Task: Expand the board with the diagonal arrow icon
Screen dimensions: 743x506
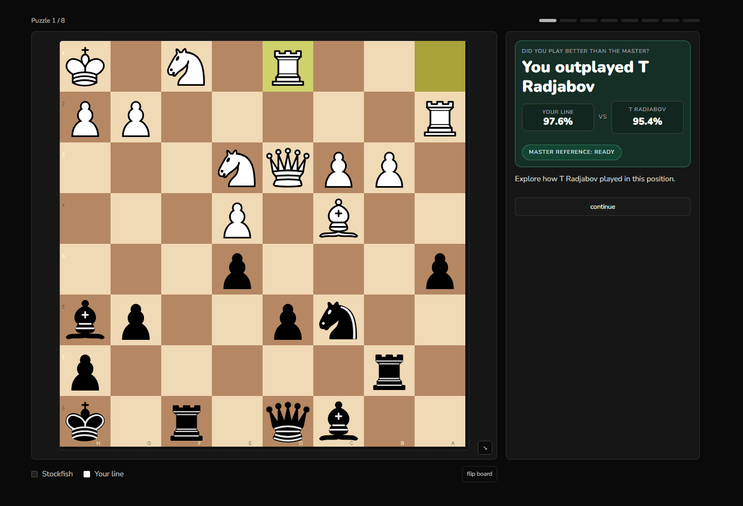Action: point(484,448)
